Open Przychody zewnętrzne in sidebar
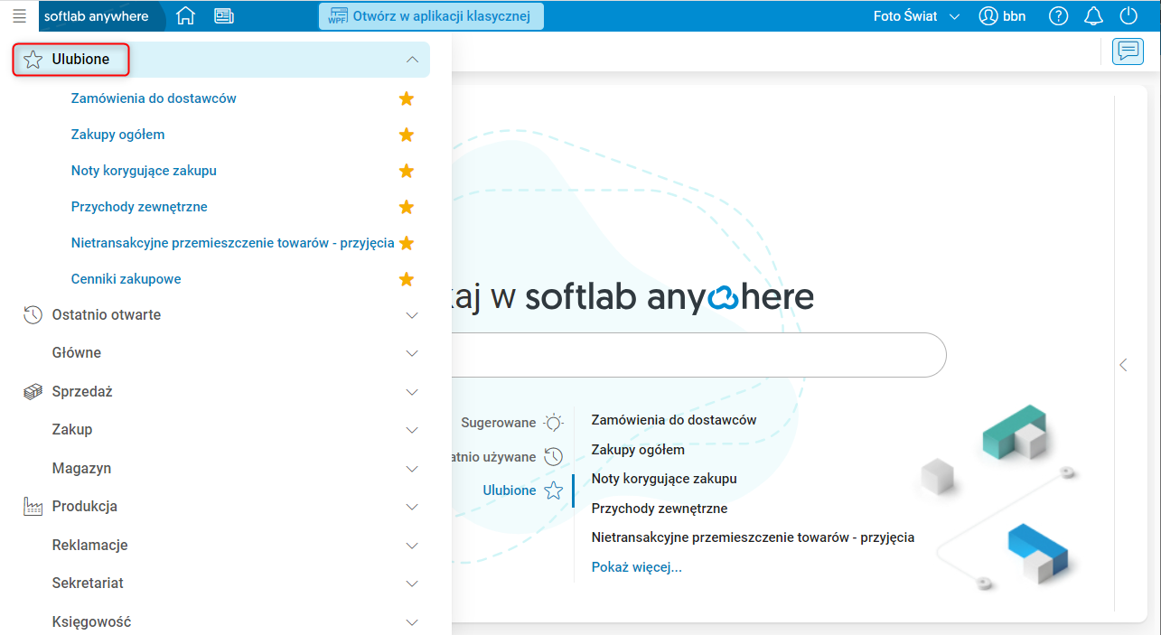Screen dimensions: 1161x635 click(x=139, y=206)
